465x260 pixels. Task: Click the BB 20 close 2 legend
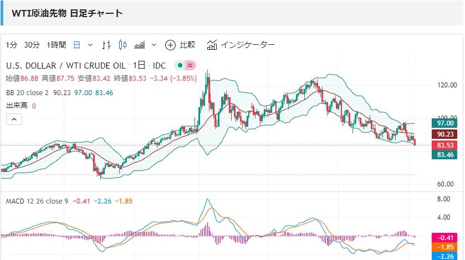coord(27,93)
